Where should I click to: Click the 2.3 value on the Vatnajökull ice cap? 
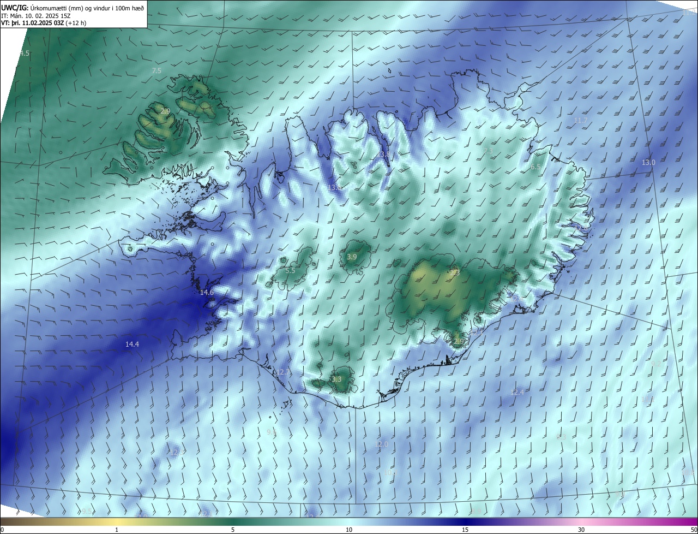455,271
